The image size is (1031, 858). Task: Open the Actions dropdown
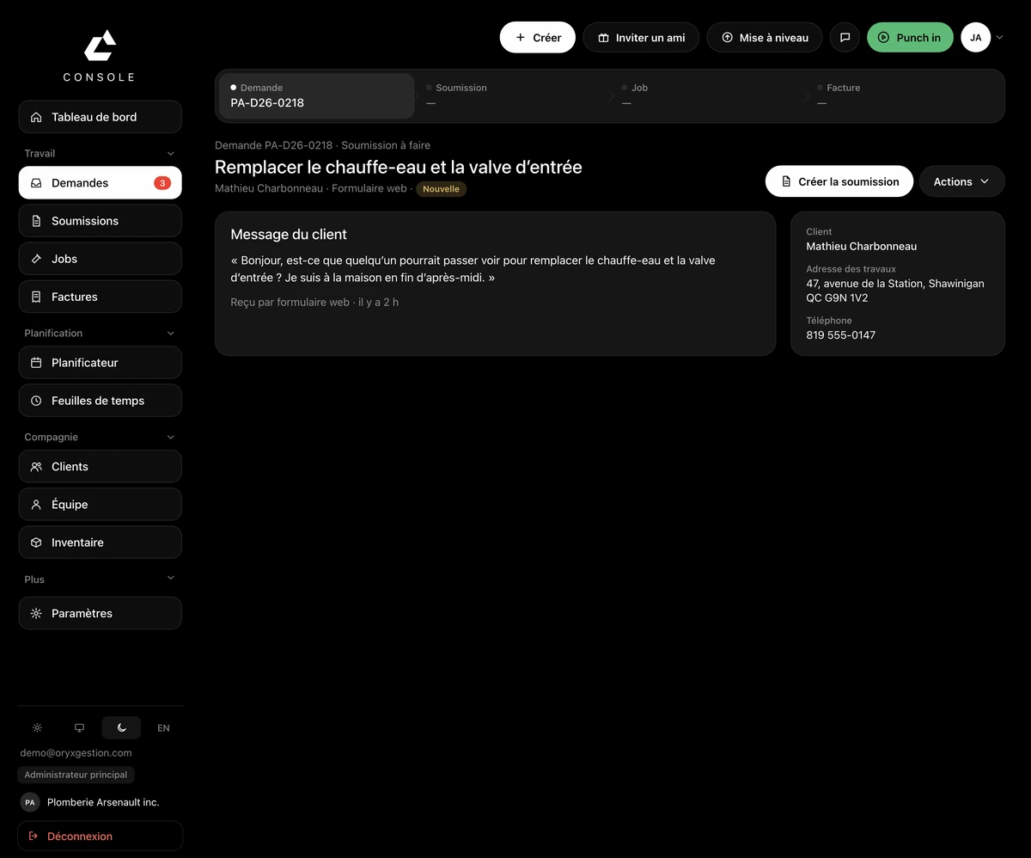pos(962,181)
